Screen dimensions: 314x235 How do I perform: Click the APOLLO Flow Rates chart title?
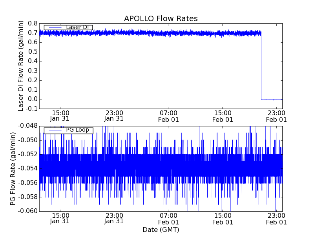pyautogui.click(x=161, y=18)
